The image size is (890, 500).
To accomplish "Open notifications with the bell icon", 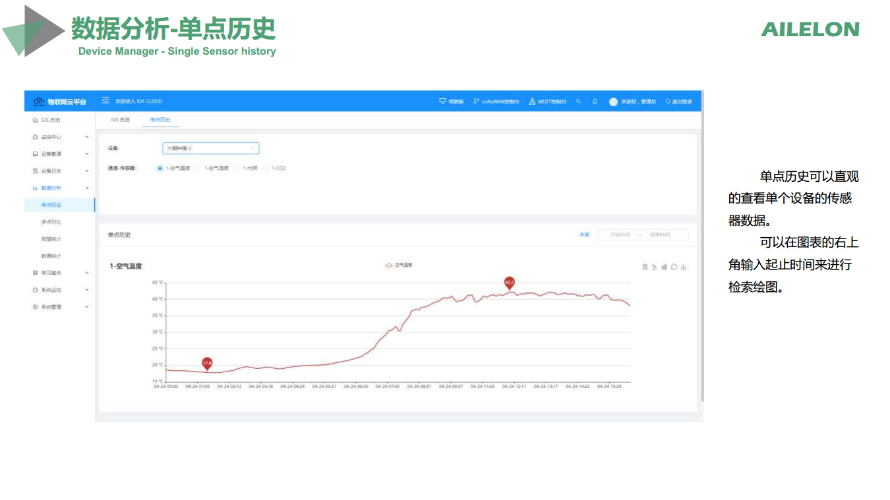I will 595,101.
